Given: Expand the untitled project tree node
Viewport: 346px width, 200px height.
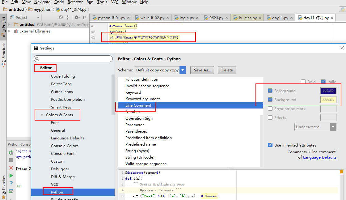Looking at the screenshot, I should tap(9, 24).
